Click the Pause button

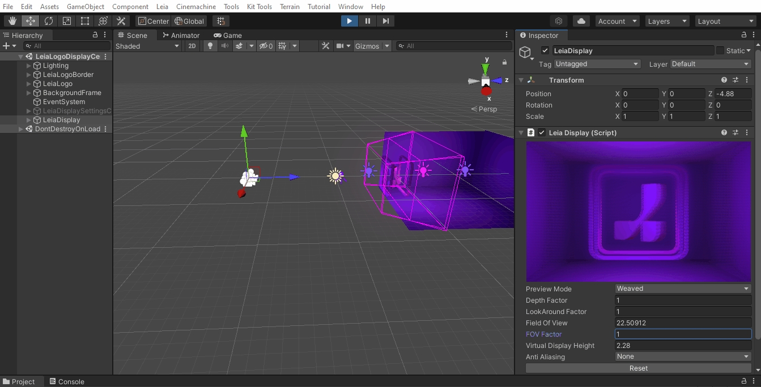[x=368, y=21]
